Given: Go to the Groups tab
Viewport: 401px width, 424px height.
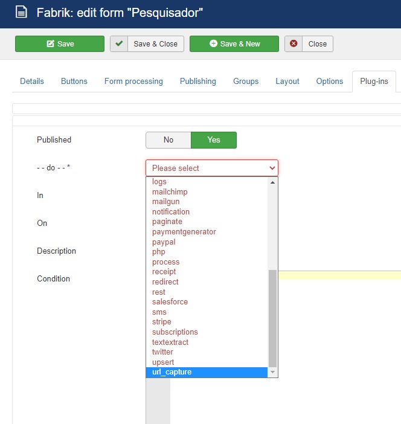Looking at the screenshot, I should click(246, 81).
